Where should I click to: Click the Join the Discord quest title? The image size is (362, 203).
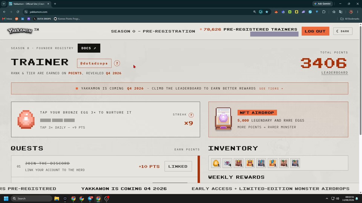pyautogui.click(x=47, y=163)
